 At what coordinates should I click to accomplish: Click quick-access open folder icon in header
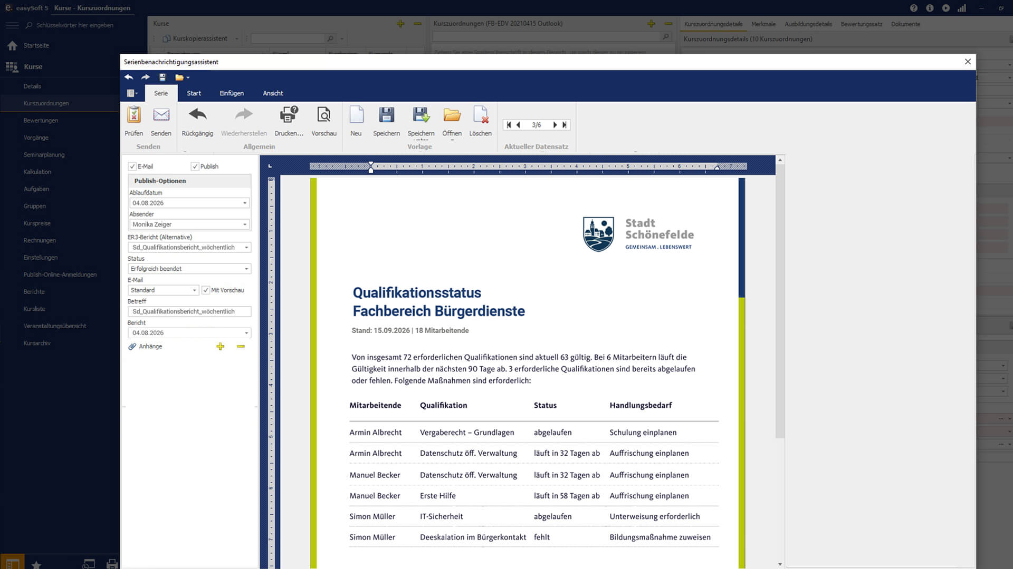pyautogui.click(x=179, y=77)
